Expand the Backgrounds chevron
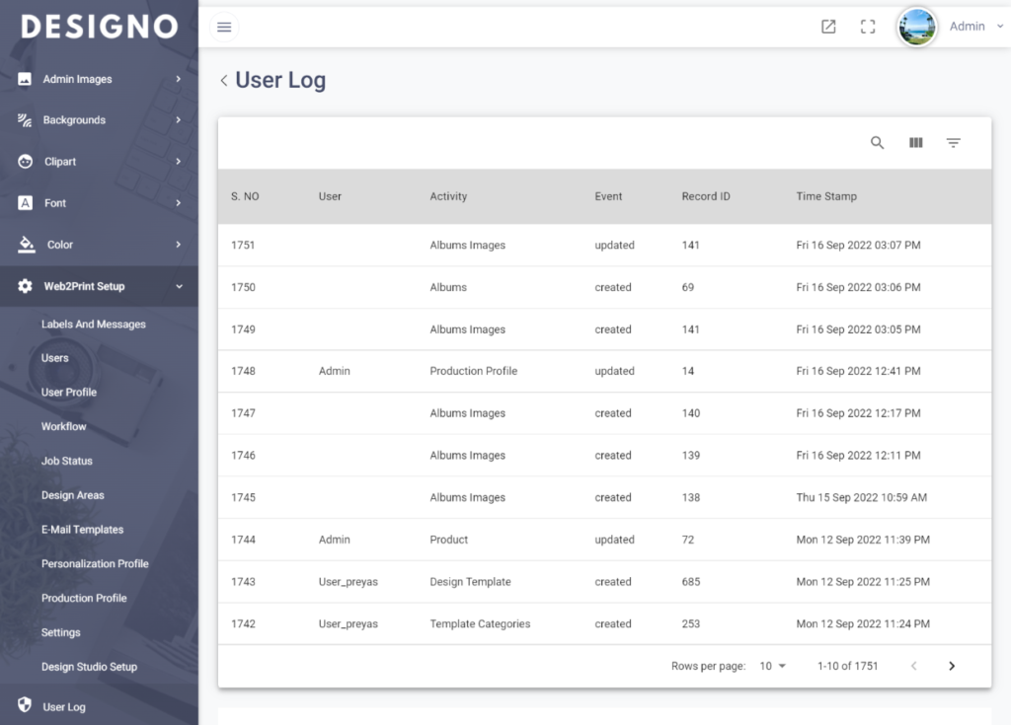The image size is (1011, 725). pyautogui.click(x=179, y=120)
